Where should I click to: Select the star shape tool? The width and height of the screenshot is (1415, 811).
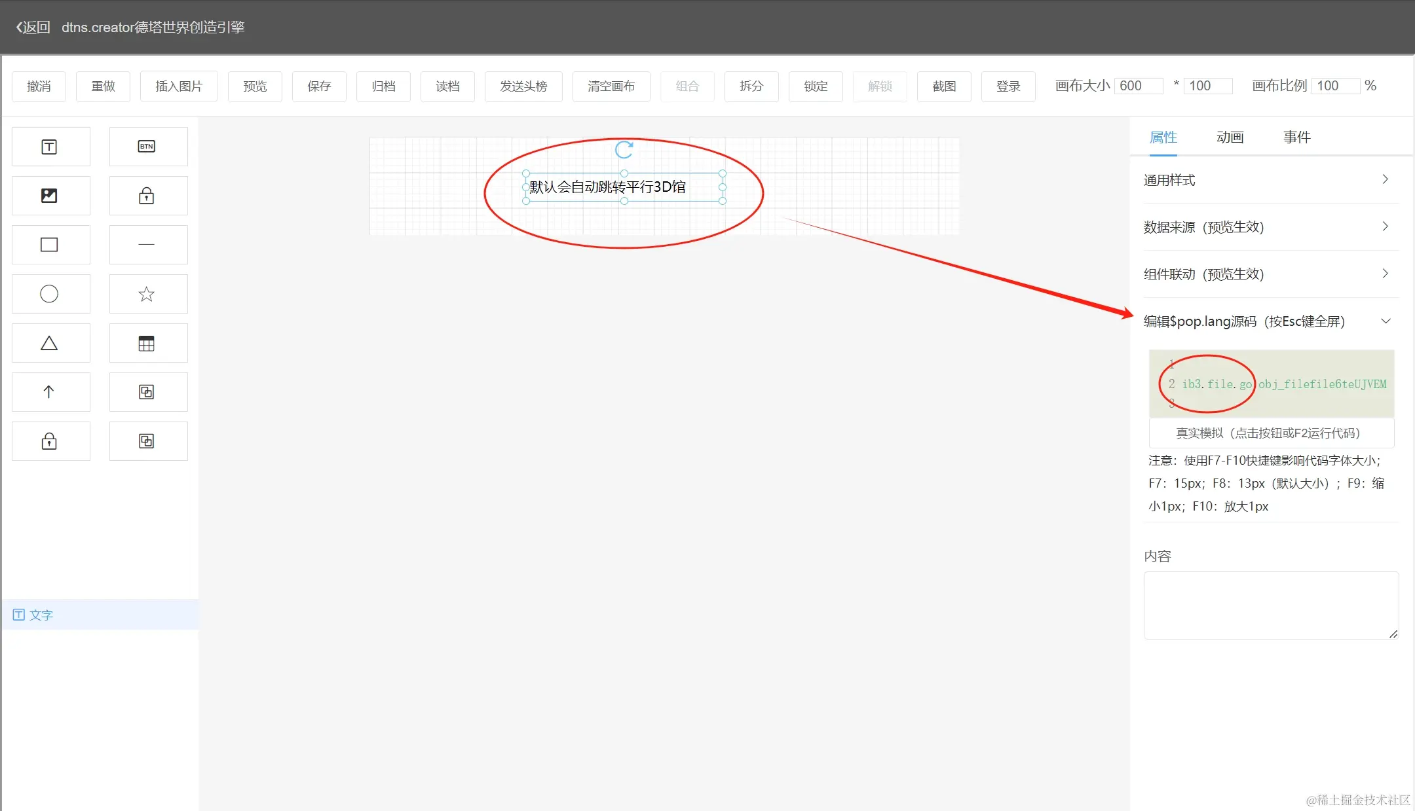pyautogui.click(x=147, y=294)
